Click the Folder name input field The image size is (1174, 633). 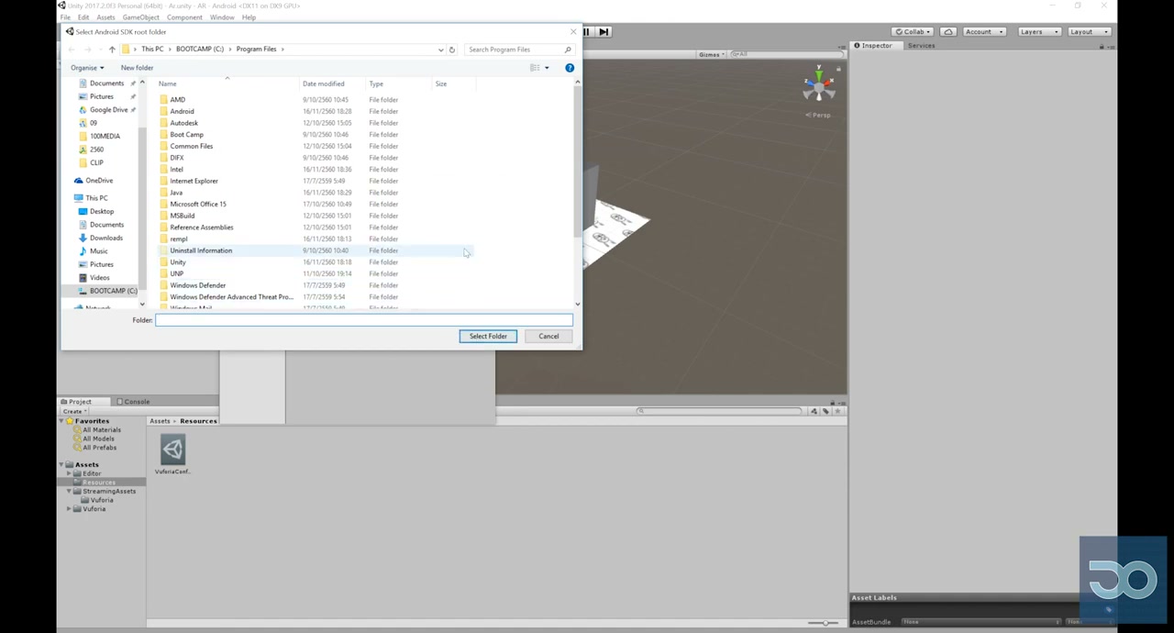click(364, 320)
